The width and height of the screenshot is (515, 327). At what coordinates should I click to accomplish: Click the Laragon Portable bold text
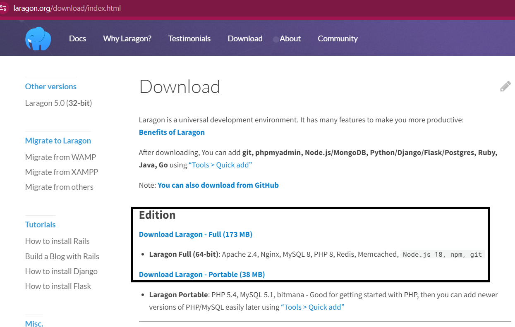pyautogui.click(x=178, y=295)
